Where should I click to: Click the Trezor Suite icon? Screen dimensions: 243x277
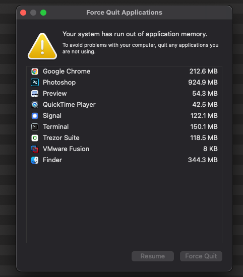(x=35, y=138)
